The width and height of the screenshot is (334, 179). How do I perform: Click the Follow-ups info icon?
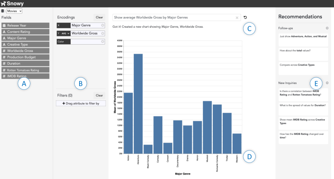pos(327,28)
